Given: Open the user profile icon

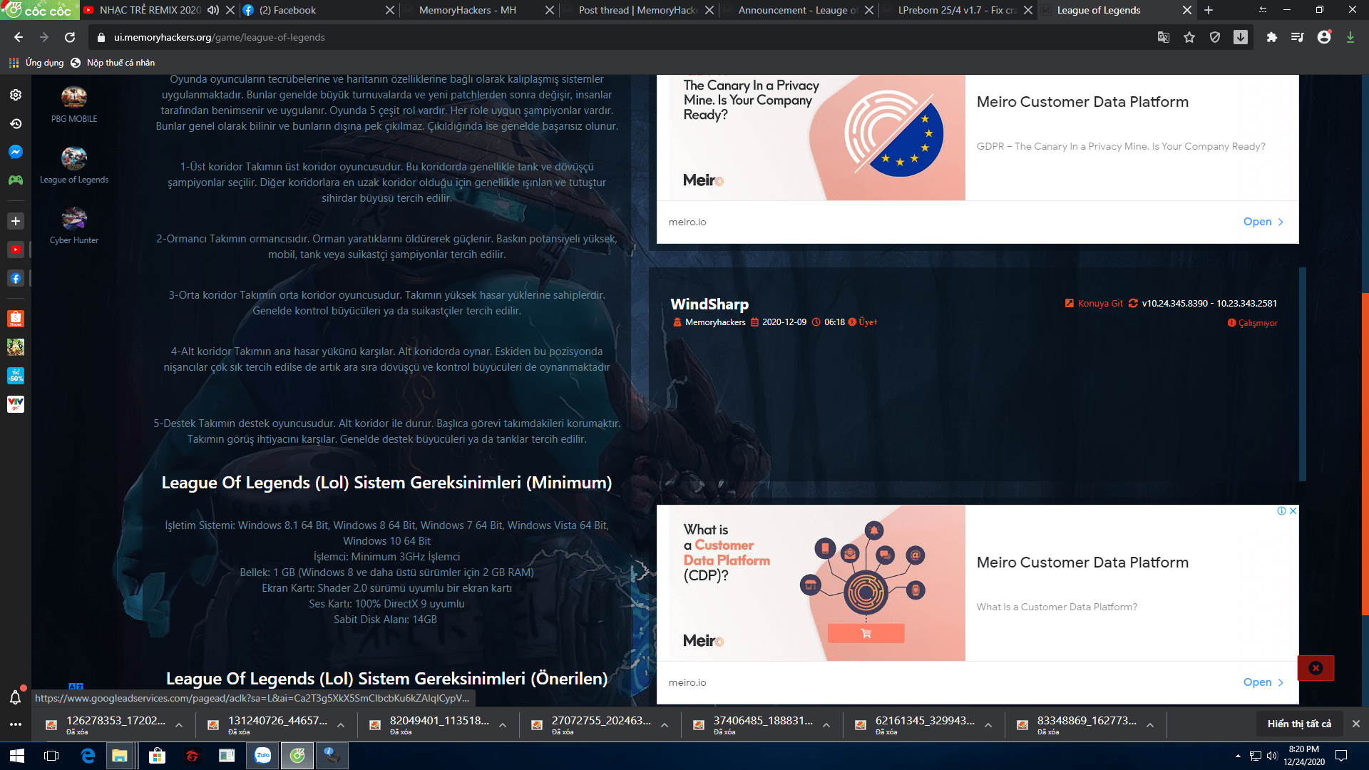Looking at the screenshot, I should click(1324, 37).
